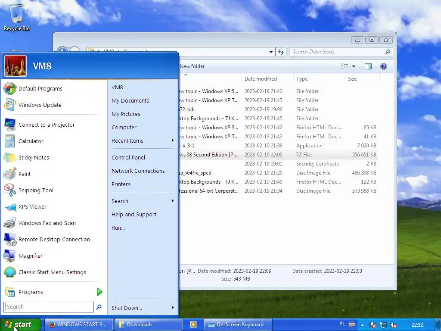
Task: Open the view options dropdown arrow in Downloads
Action: click(354, 66)
